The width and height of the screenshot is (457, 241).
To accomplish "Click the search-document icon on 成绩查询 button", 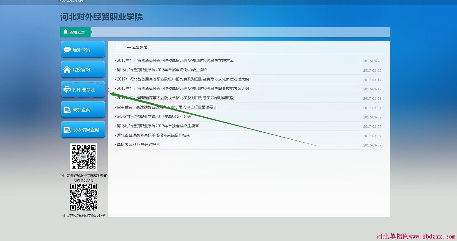I will point(67,110).
